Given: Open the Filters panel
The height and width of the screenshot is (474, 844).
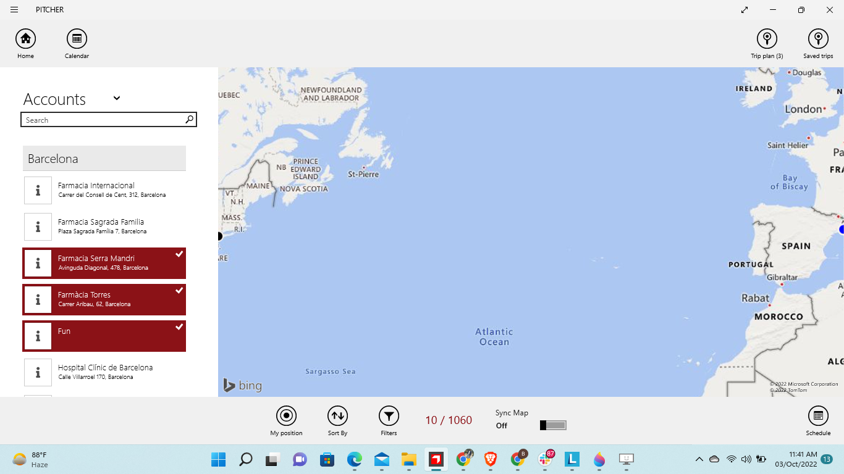Looking at the screenshot, I should [x=389, y=416].
